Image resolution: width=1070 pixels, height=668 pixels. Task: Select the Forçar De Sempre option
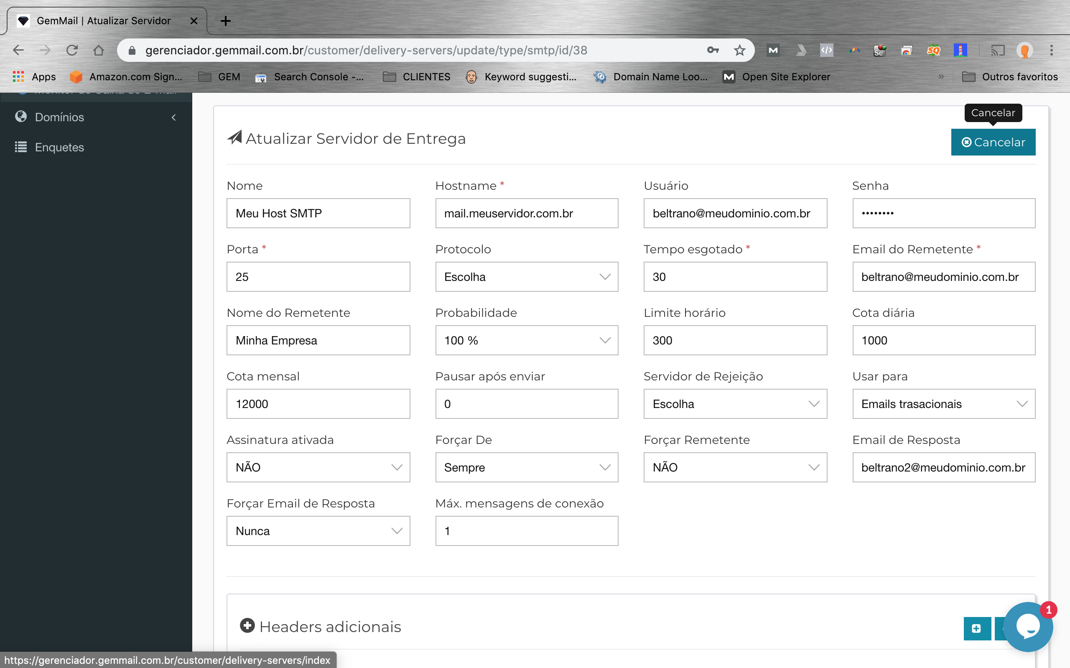[x=526, y=467]
